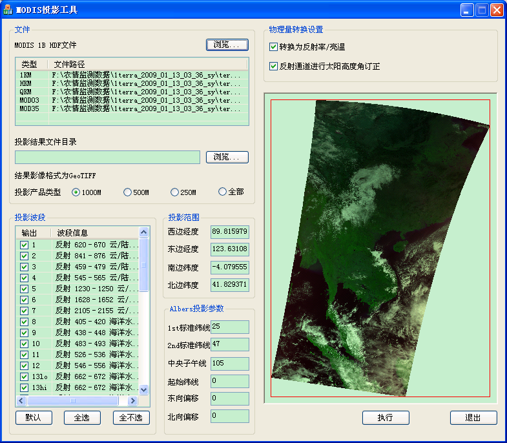The width and height of the screenshot is (507, 443).
Task: Select the QKM file row
Action: click(132, 92)
